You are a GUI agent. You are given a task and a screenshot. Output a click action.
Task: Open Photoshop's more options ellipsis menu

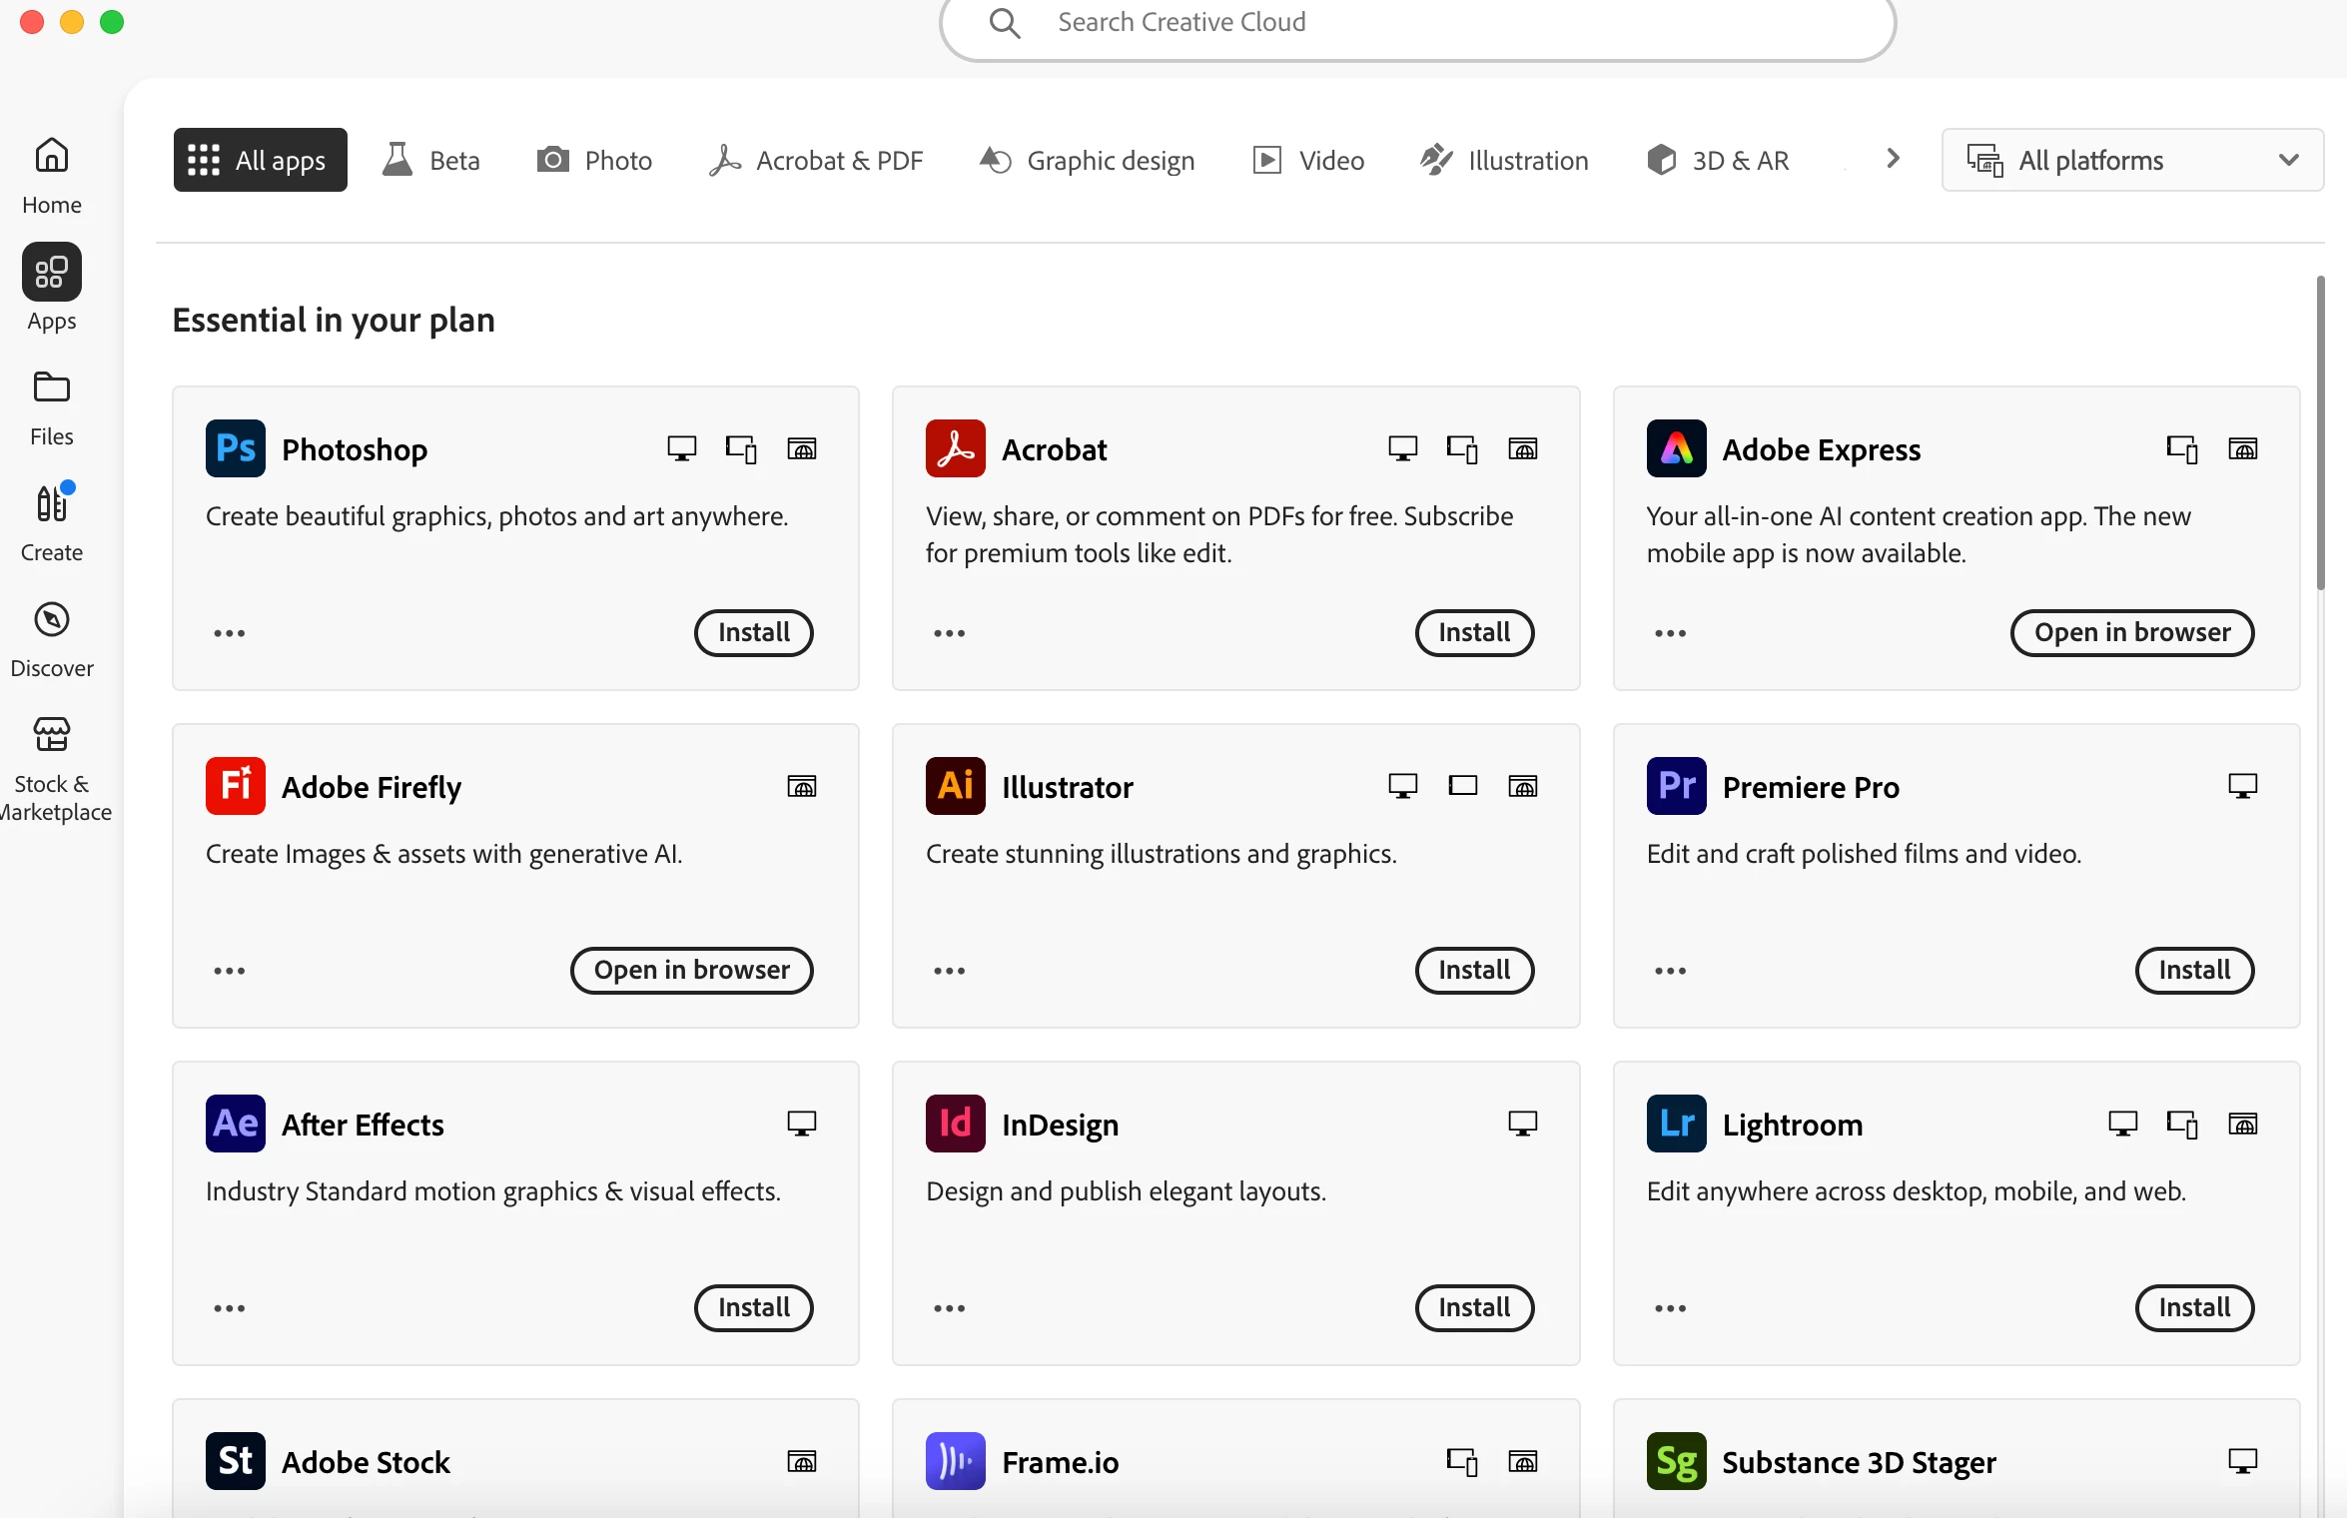pyautogui.click(x=229, y=633)
